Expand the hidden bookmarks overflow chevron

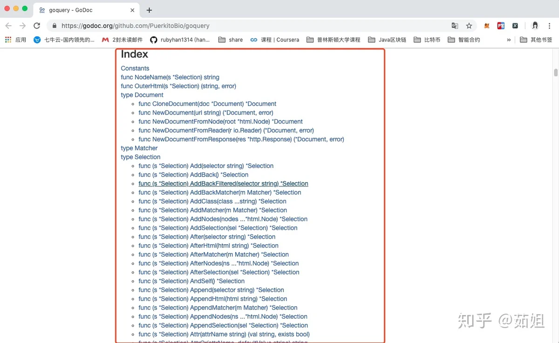pos(509,40)
